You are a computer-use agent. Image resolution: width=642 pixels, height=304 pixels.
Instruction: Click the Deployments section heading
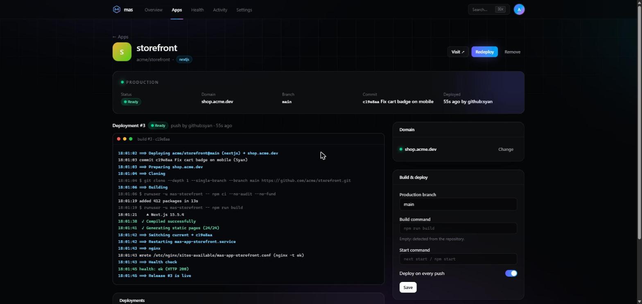(x=132, y=300)
